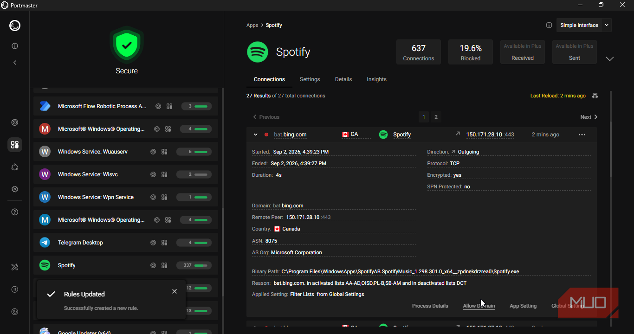This screenshot has height=334, width=634.
Task: Open app settings icon for Microsoft Flow row
Action: (169, 106)
